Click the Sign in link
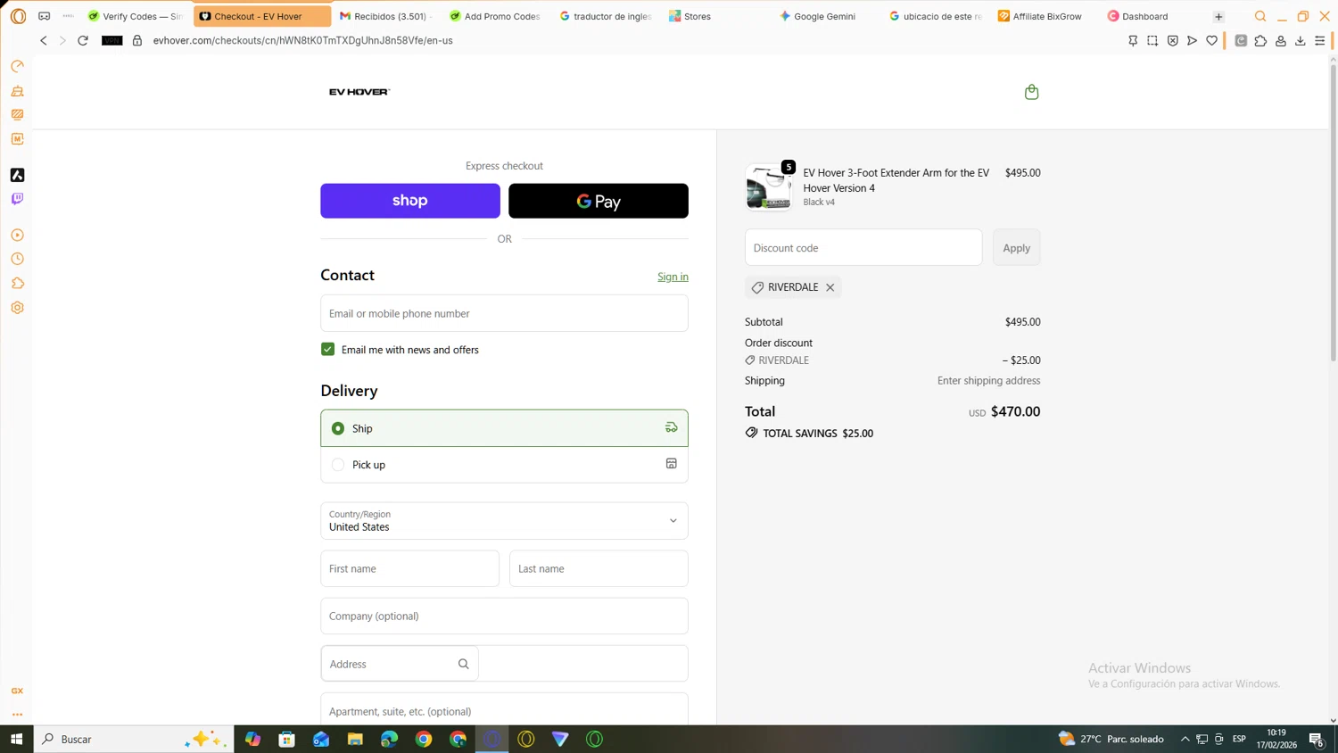This screenshot has width=1338, height=753. point(673,277)
